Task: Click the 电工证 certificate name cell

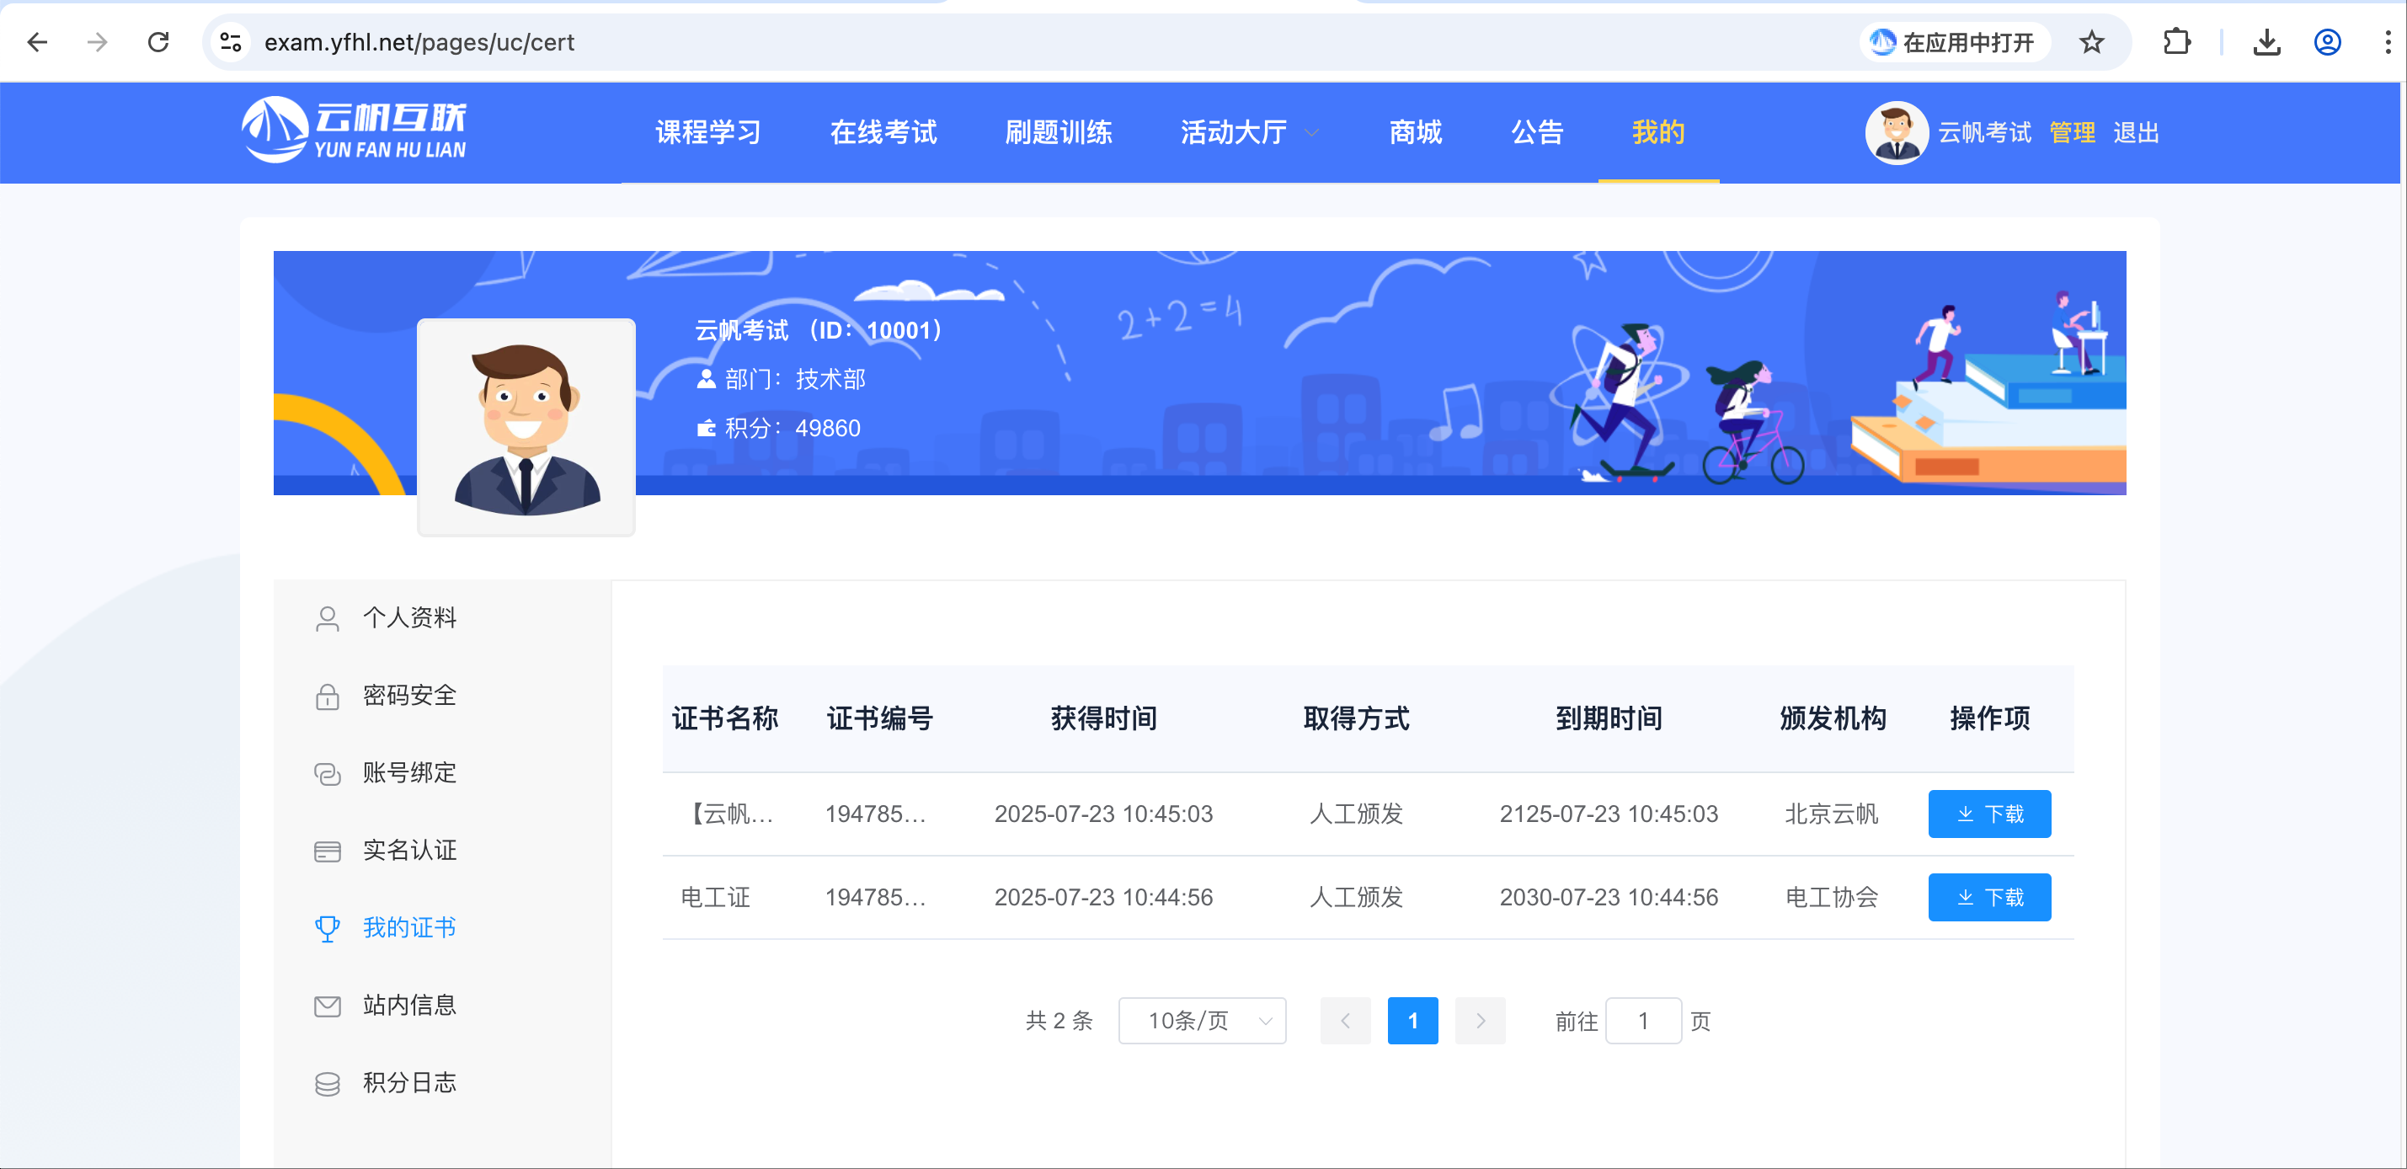Action: click(x=716, y=898)
